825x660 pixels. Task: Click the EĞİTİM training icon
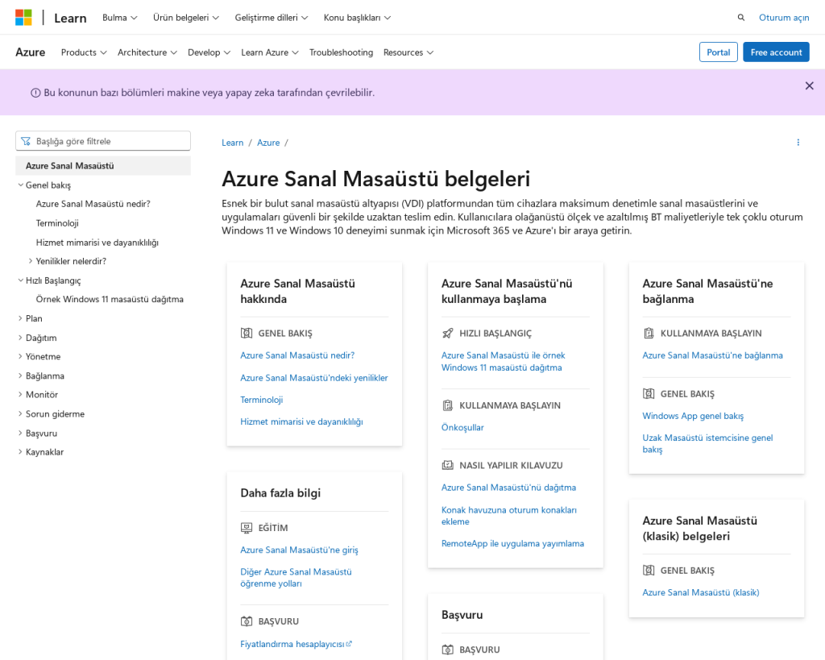pyautogui.click(x=247, y=527)
